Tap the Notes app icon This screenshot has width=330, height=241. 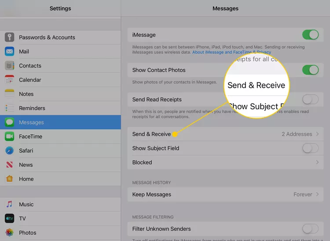(10, 94)
